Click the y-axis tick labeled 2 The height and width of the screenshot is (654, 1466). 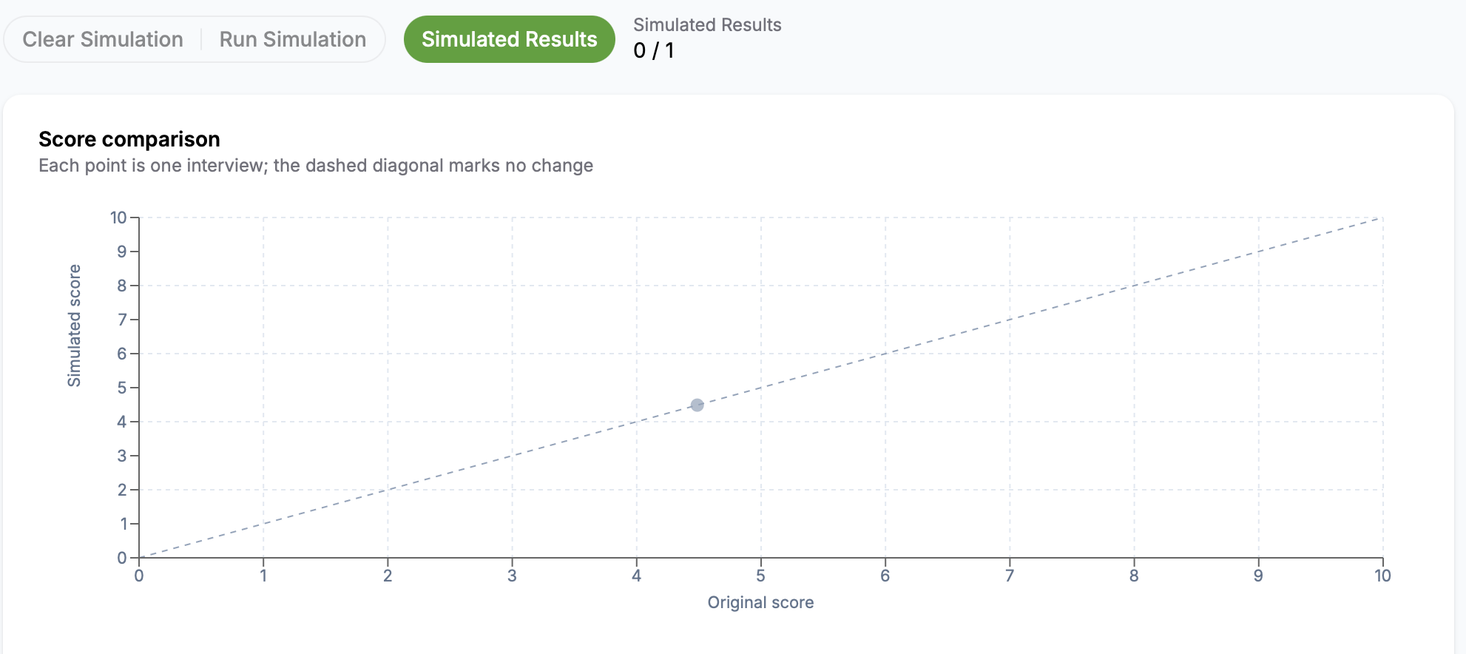point(122,490)
